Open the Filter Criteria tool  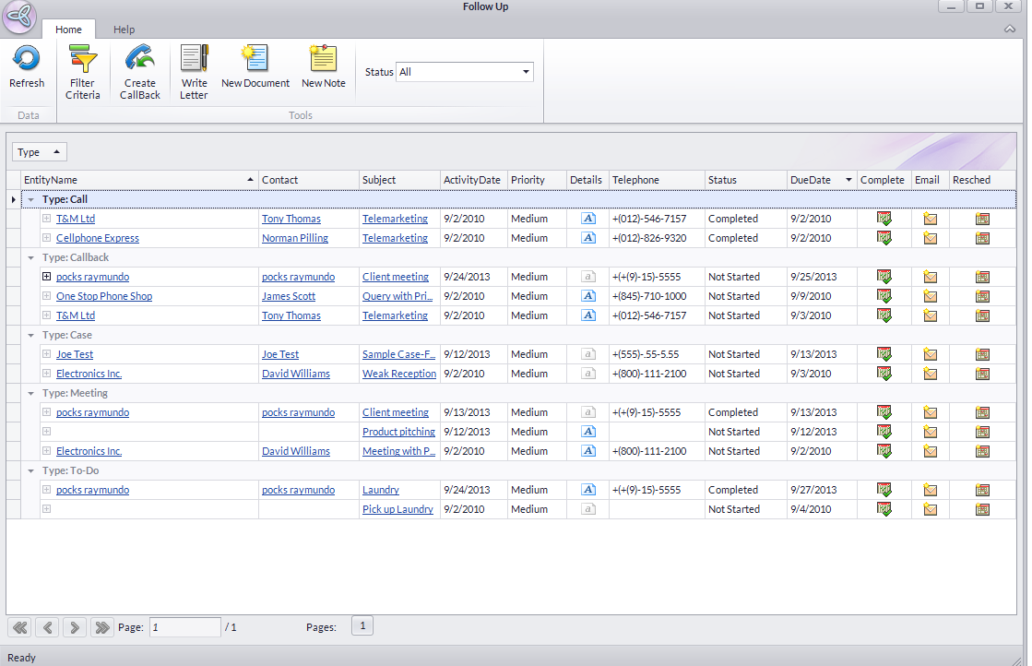tap(83, 60)
